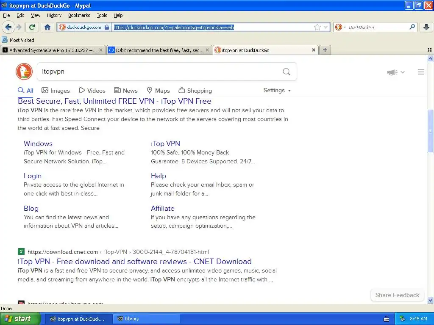Switch to Maps results
This screenshot has height=325, width=434.
(159, 91)
